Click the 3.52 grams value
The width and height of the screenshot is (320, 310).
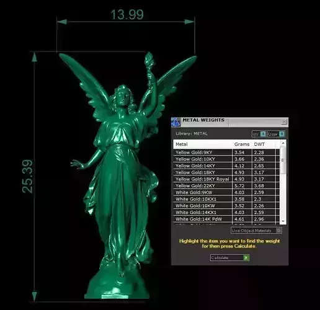[239, 206]
